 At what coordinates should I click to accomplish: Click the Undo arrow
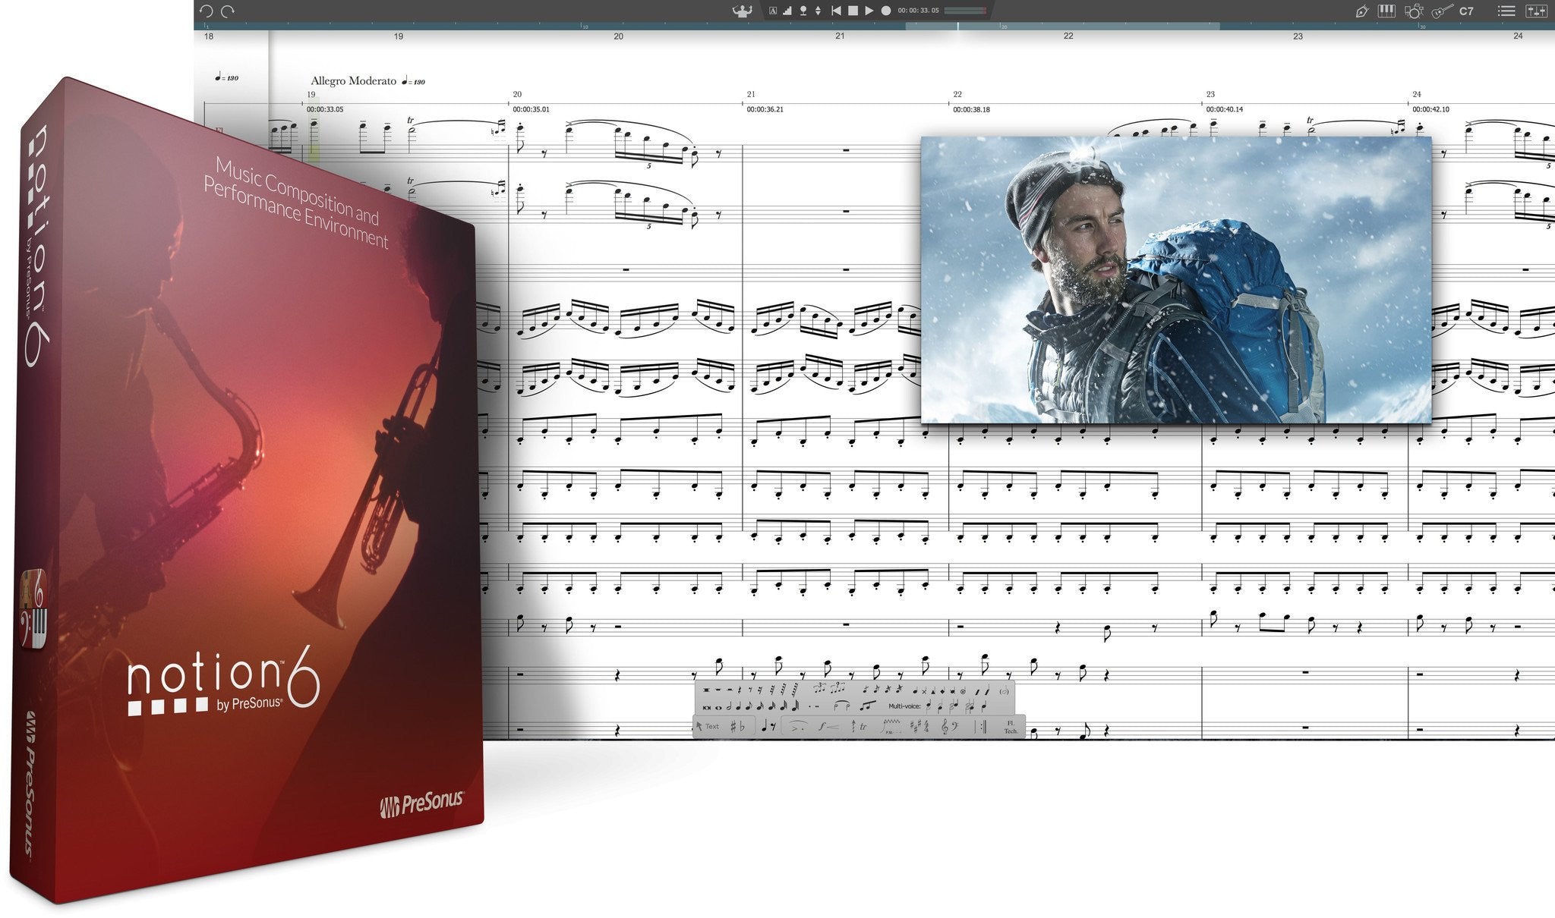[206, 10]
